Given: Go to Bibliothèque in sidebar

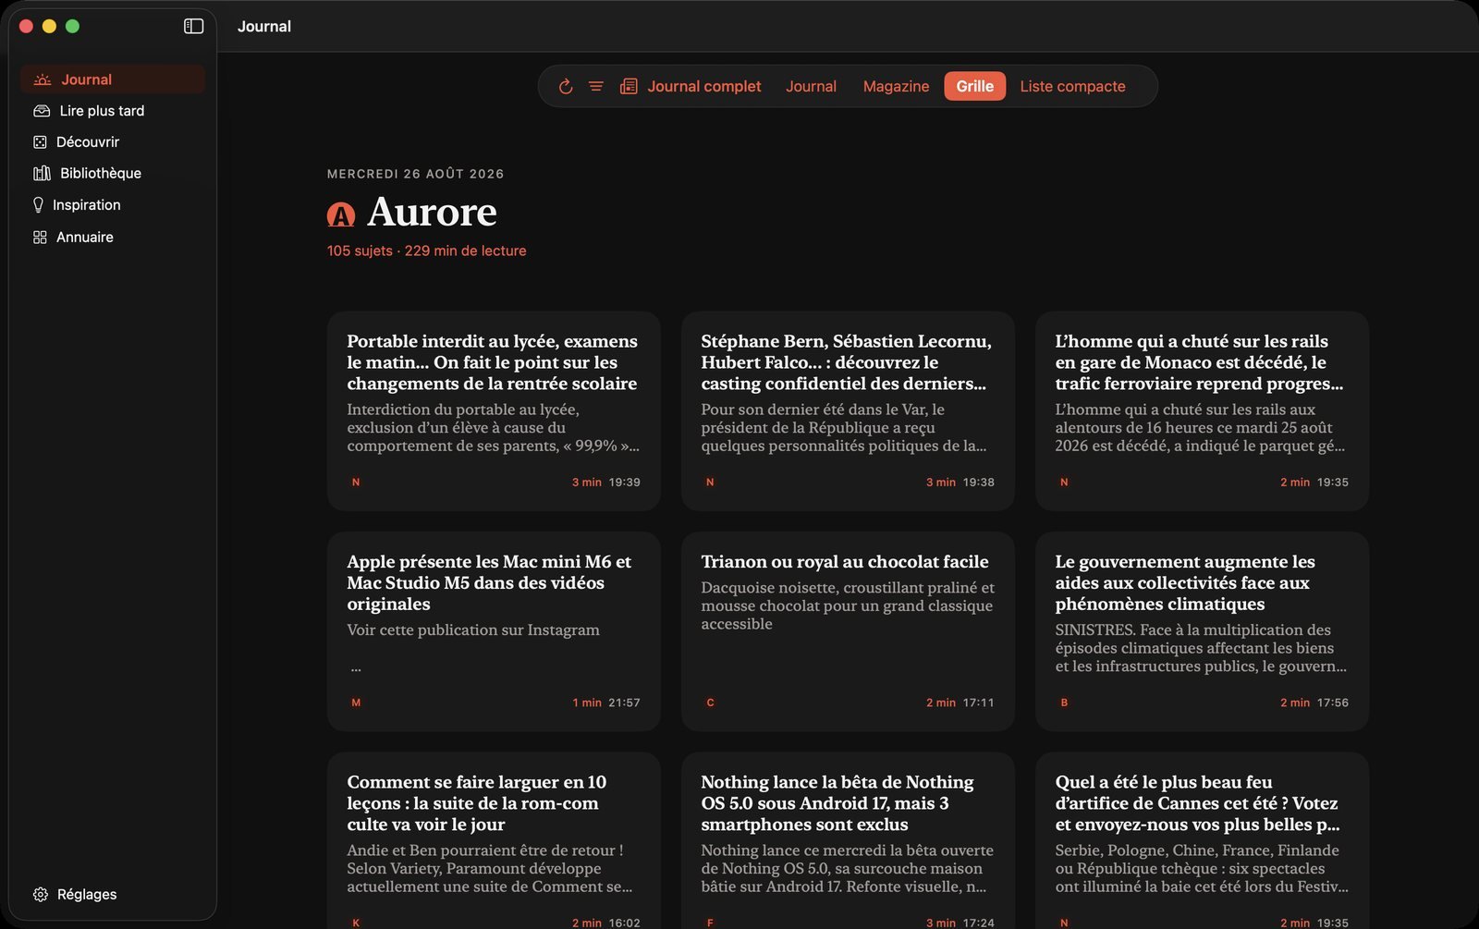Looking at the screenshot, I should [x=113, y=174].
